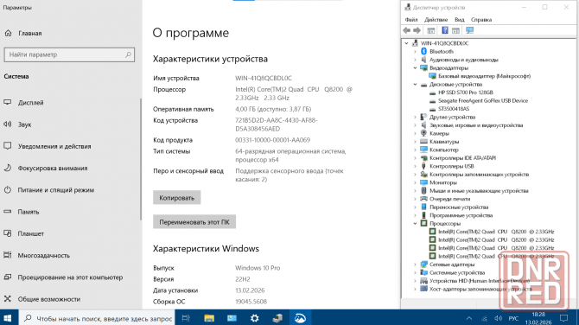Click the taskbar search box
579x325 pixels.
(x=98, y=318)
